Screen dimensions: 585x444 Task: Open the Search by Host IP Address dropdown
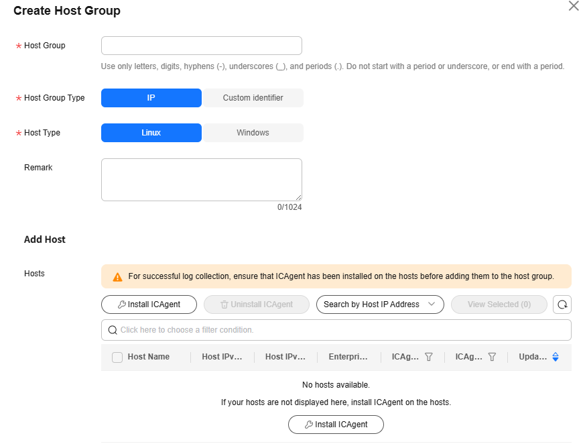(x=380, y=304)
